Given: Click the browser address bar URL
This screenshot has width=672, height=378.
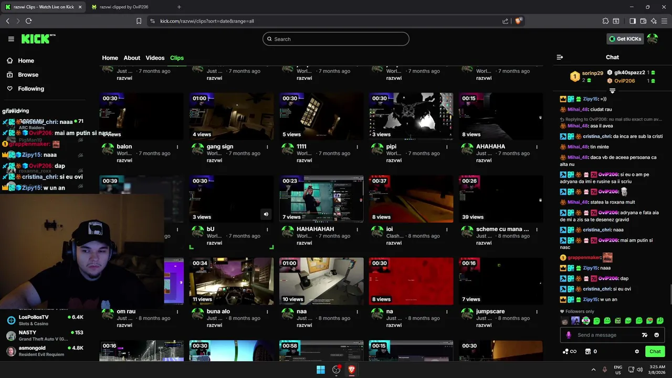Looking at the screenshot, I should pyautogui.click(x=207, y=21).
